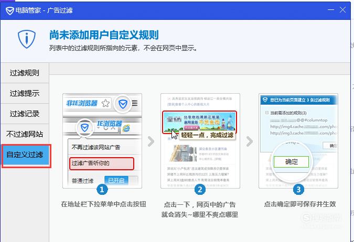This screenshot has height=242, width=354.
Task: Click the blue info shield icon
Action: coord(27,39)
